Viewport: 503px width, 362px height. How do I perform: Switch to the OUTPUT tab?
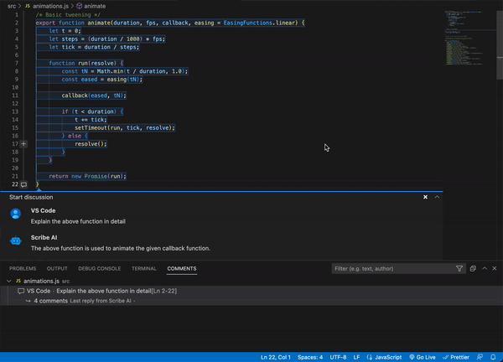57,269
